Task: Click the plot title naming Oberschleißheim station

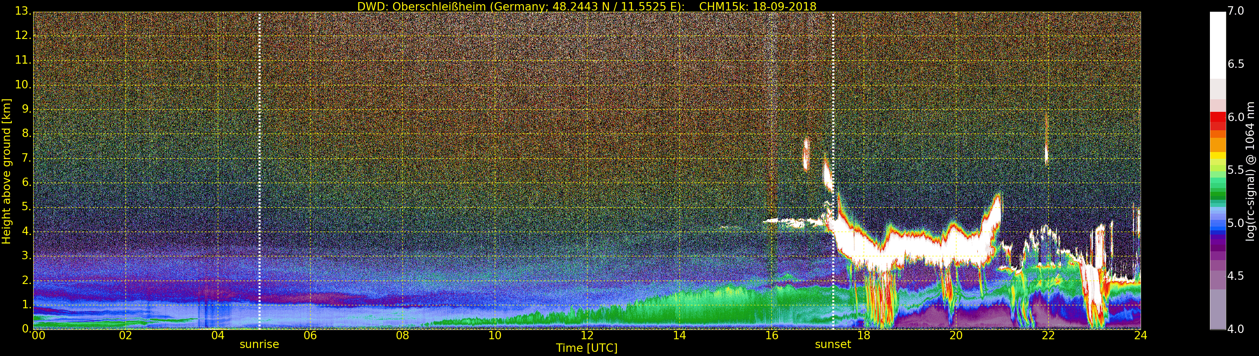Action: [587, 6]
